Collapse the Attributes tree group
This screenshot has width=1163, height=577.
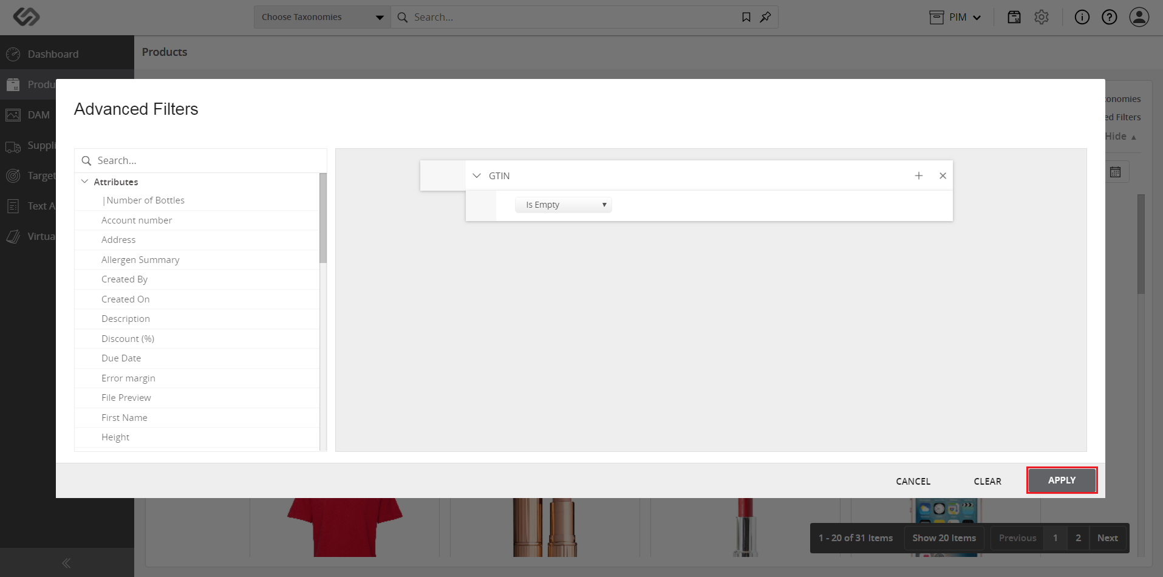[85, 182]
